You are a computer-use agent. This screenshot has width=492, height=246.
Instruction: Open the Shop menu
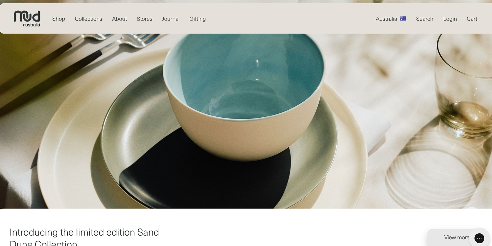[58, 19]
